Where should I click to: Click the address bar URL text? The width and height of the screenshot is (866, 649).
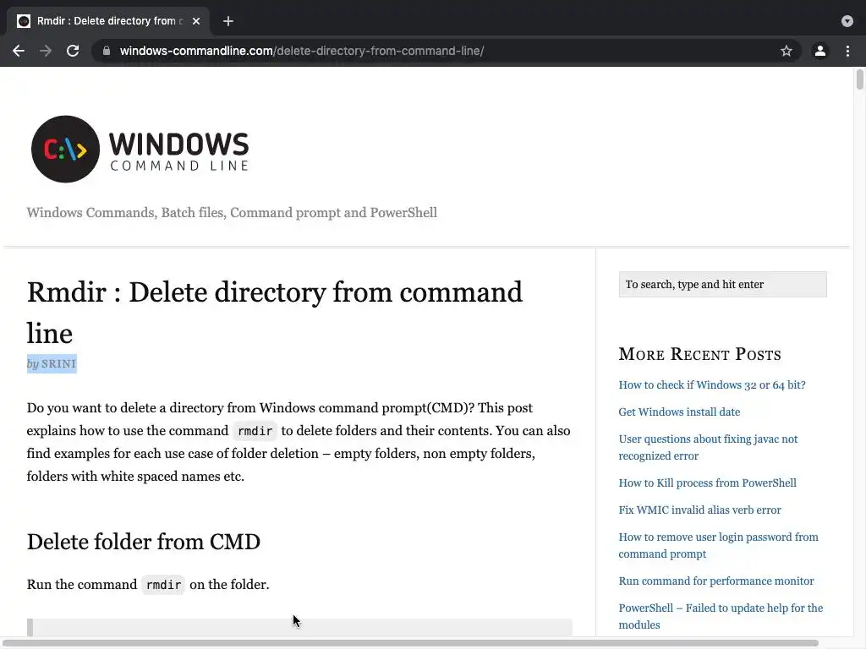(x=302, y=51)
